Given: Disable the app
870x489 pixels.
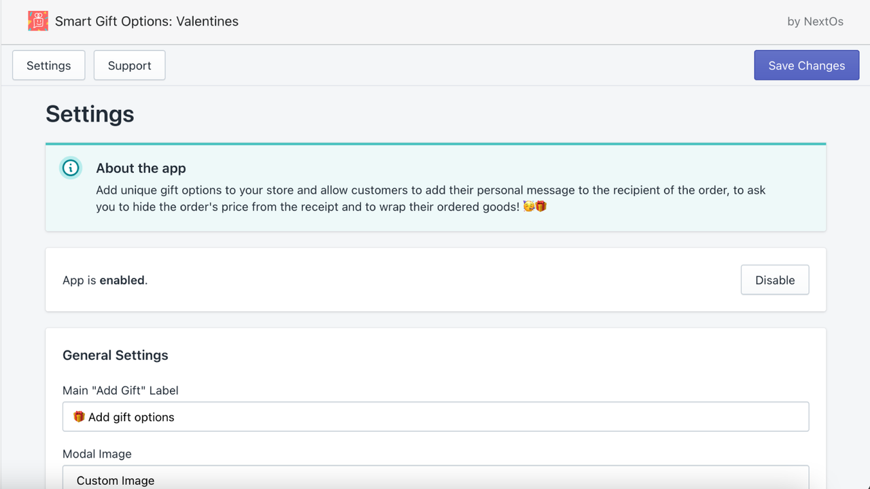Looking at the screenshot, I should pyautogui.click(x=775, y=279).
